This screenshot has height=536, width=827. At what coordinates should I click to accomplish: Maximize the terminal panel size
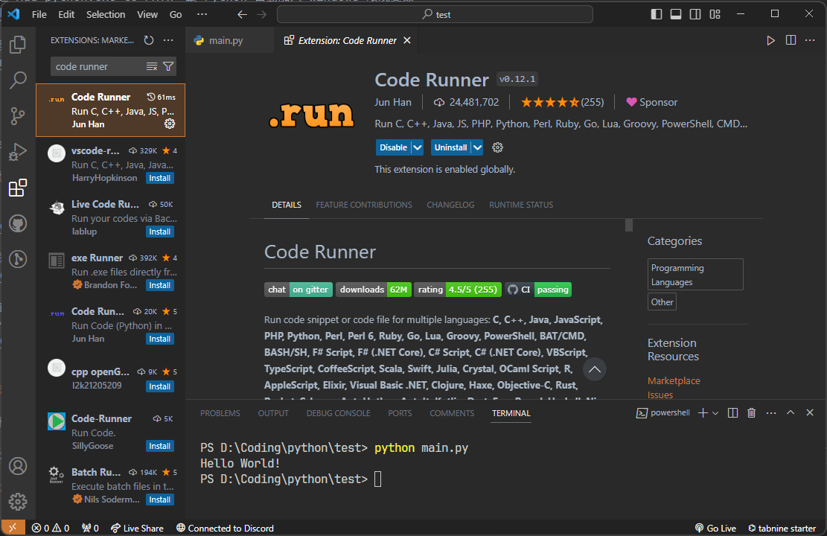(x=790, y=412)
